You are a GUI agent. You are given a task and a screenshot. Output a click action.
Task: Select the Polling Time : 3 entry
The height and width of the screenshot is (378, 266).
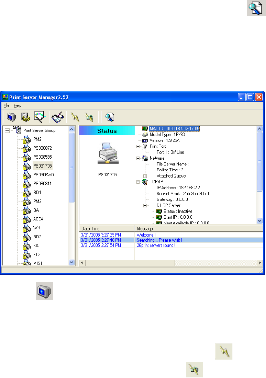(x=170, y=170)
